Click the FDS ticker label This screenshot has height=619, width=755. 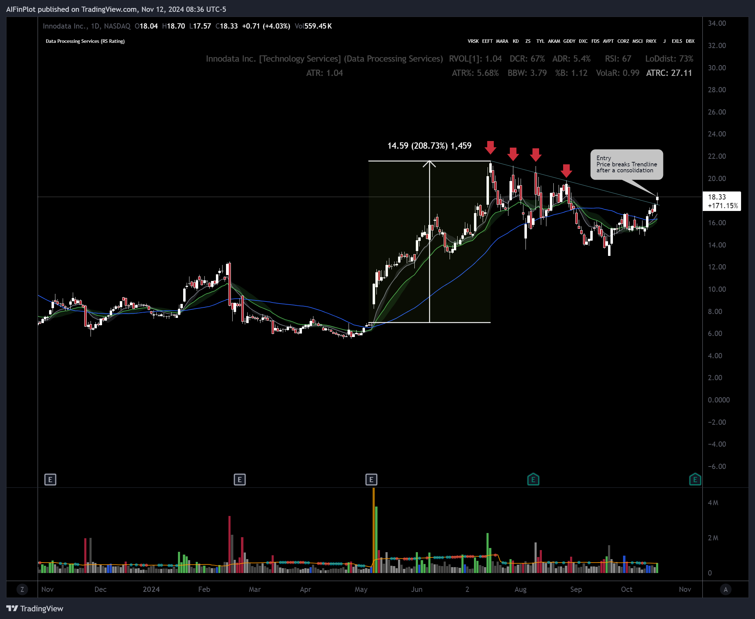tap(595, 41)
